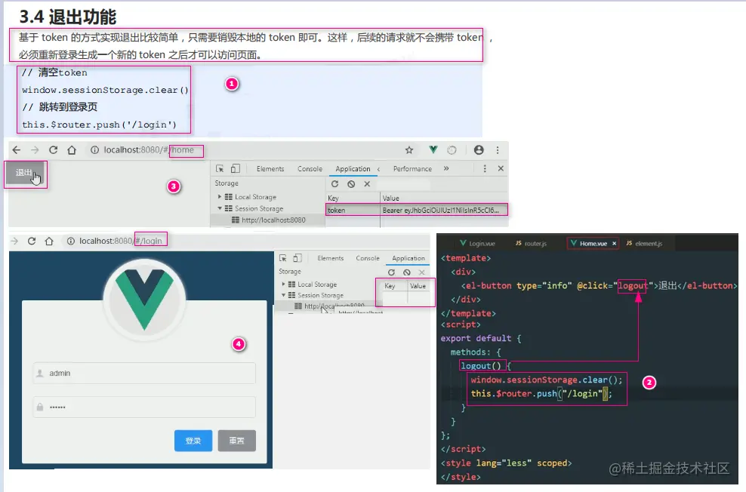Click the Key column header in the /home DevTools

tap(353, 198)
